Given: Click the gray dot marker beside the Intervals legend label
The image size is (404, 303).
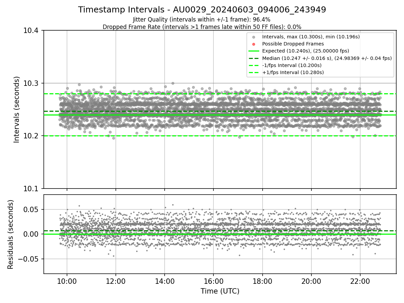Looking at the screenshot, I should [x=254, y=37].
